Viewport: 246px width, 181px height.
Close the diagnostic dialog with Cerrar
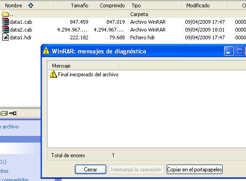(90, 170)
